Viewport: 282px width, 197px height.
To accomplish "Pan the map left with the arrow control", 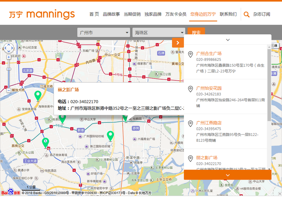I will [5, 48].
